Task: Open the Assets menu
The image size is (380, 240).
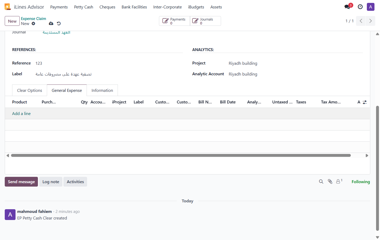Action: tap(216, 7)
